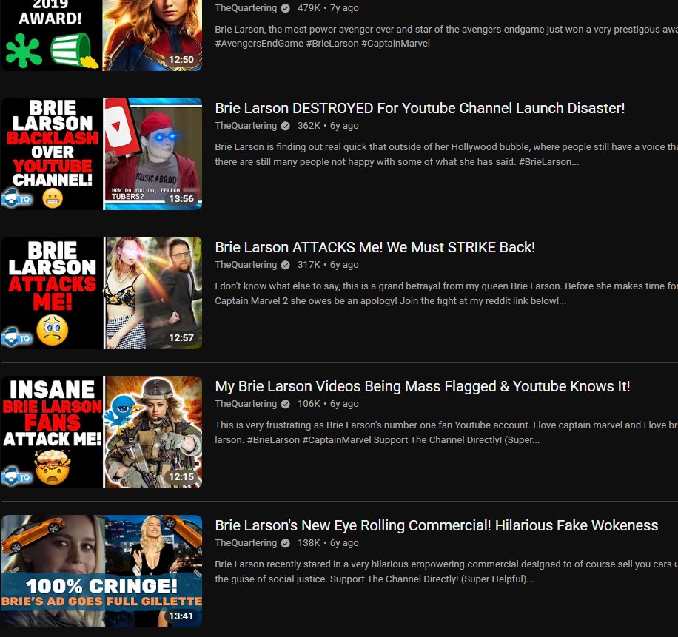Click description 'I don't know what else to say'
The height and width of the screenshot is (637, 678).
click(x=446, y=294)
